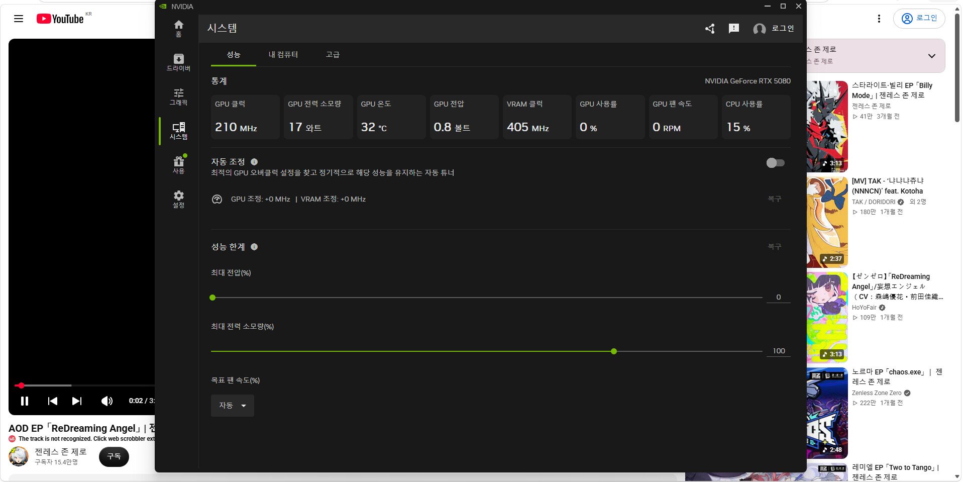Open the 젠레스 존 제로 channel name link
This screenshot has width=963, height=482.
61,452
